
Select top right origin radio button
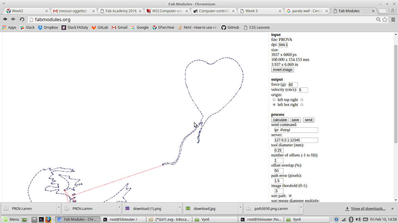point(302,100)
